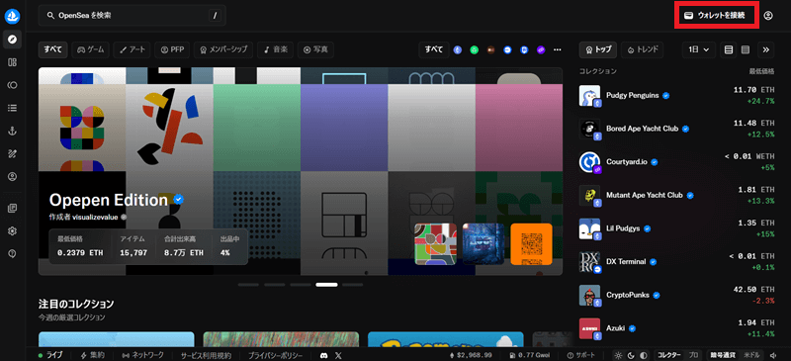
Task: Click the account avatar icon top right
Action: pos(768,16)
